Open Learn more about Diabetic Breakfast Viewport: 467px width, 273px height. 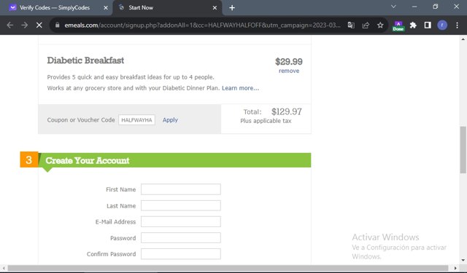(x=240, y=88)
